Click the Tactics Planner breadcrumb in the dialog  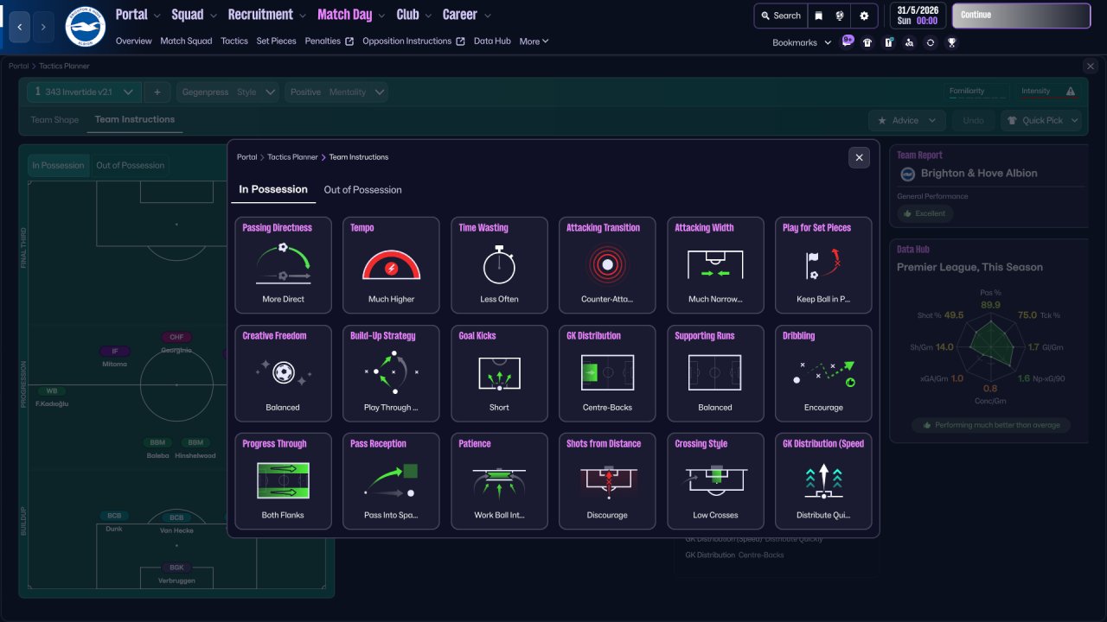coord(293,157)
